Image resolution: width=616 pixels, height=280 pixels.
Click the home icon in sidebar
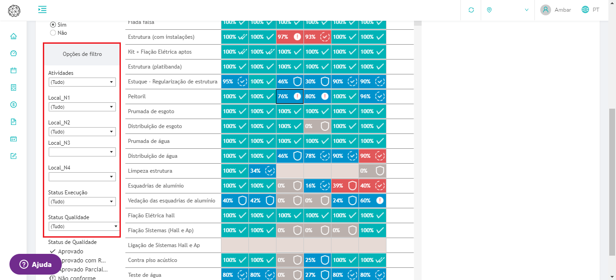(14, 36)
